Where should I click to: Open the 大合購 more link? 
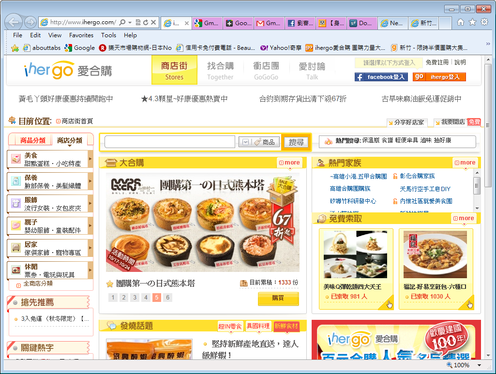pyautogui.click(x=289, y=163)
